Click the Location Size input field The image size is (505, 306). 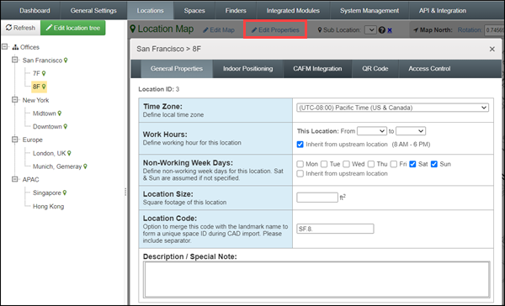click(x=317, y=198)
